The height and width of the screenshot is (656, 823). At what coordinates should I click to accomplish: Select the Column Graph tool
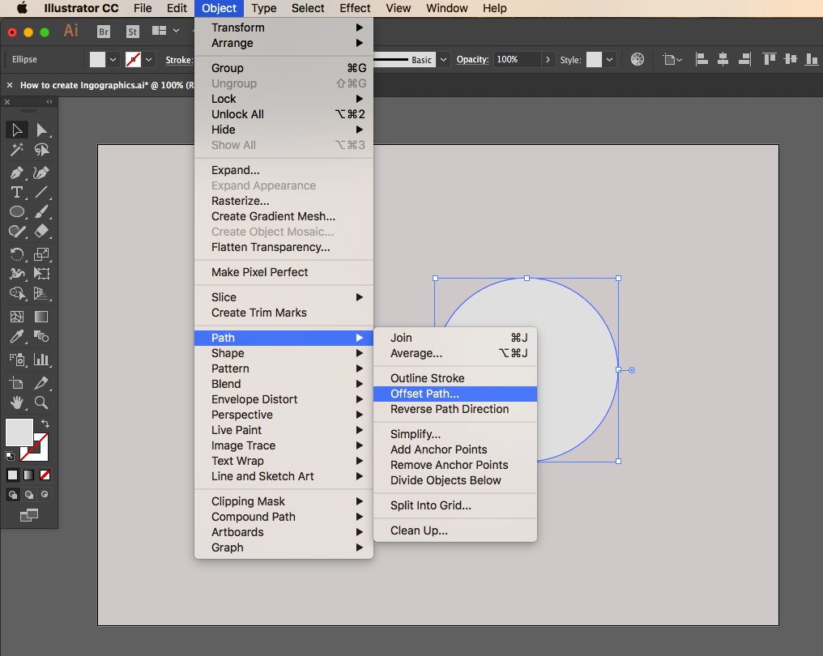pos(41,360)
